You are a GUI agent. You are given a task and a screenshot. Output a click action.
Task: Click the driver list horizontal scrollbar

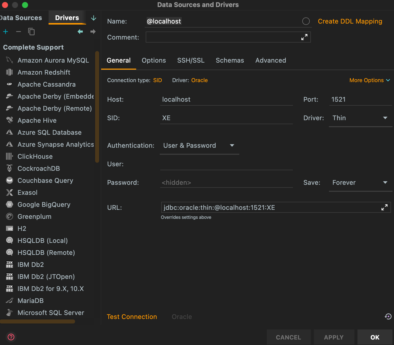tap(38, 321)
